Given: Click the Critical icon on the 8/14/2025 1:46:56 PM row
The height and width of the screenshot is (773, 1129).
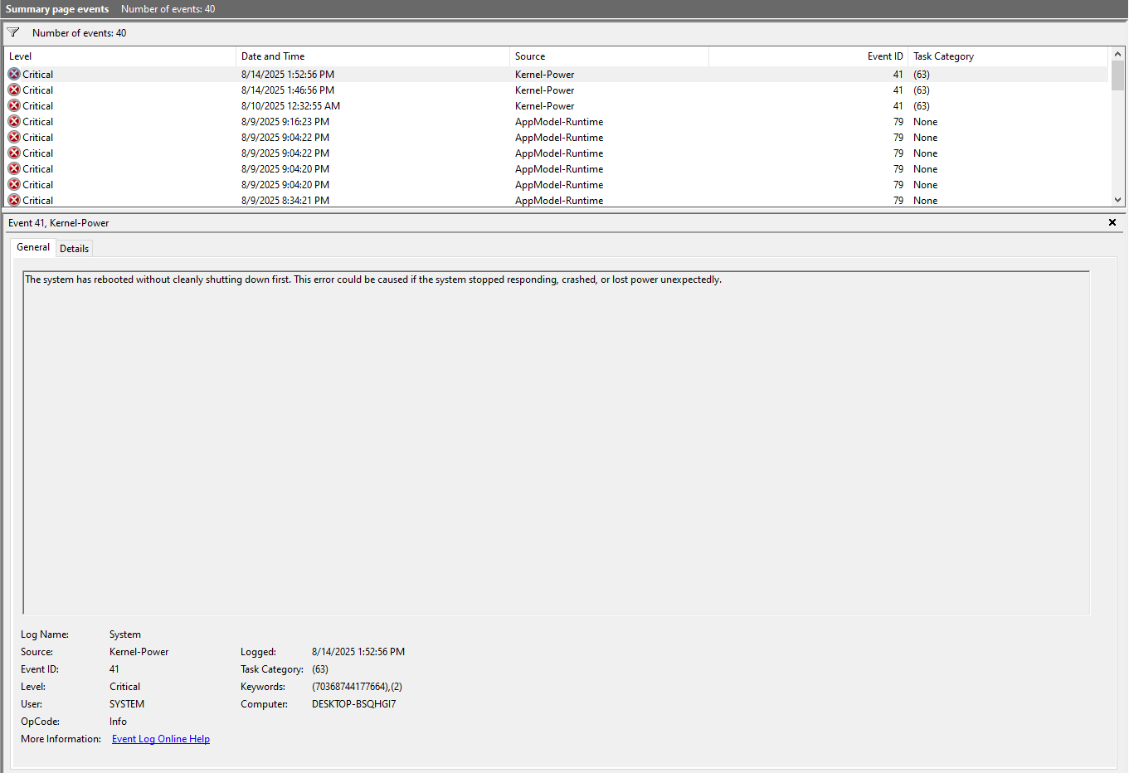Looking at the screenshot, I should click(13, 90).
